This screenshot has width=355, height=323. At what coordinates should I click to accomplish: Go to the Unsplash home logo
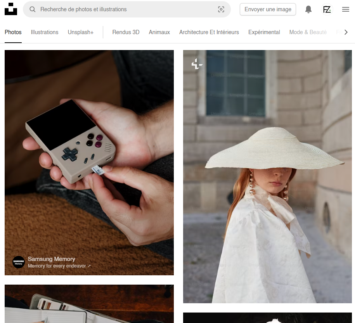click(11, 9)
